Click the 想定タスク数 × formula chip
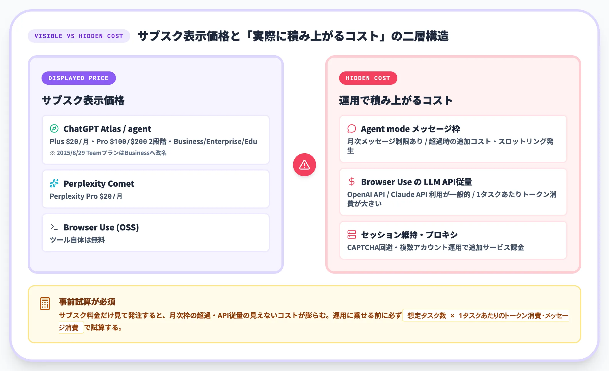Screen dimensions: 609x371 pyautogui.click(x=485, y=315)
